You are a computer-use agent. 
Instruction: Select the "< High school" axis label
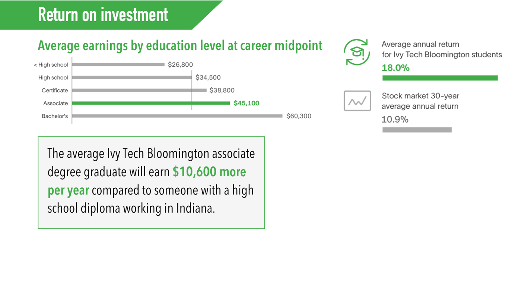(51, 65)
